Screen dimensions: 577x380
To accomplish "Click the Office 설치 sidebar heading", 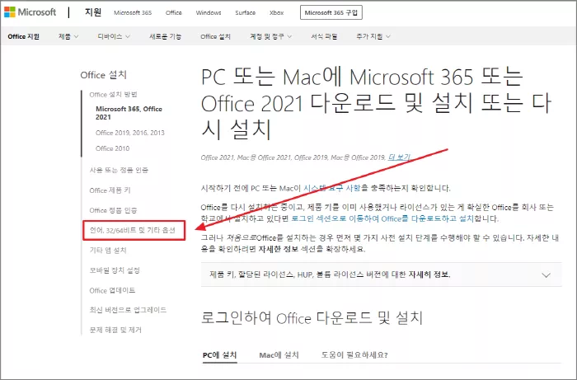I will (x=103, y=75).
